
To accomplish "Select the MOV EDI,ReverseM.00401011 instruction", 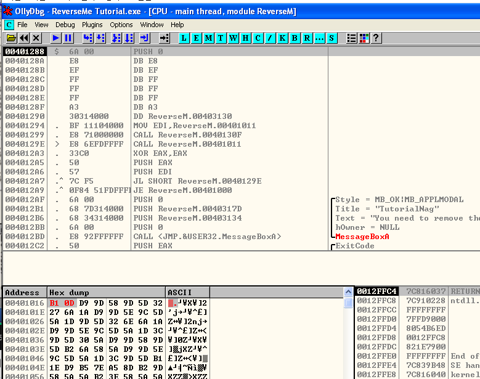I will (194, 126).
